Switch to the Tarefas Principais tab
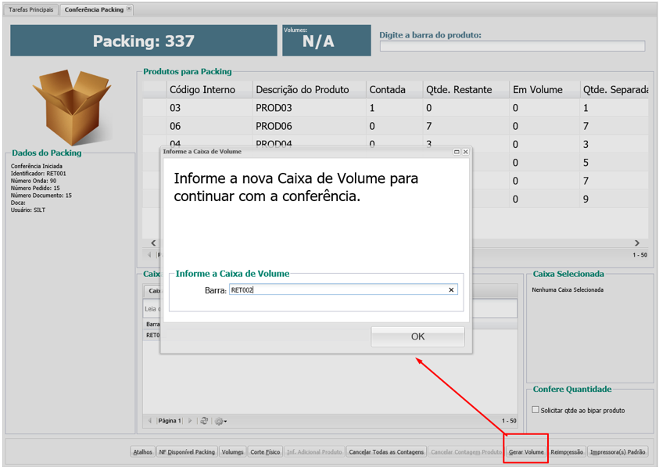 [31, 9]
